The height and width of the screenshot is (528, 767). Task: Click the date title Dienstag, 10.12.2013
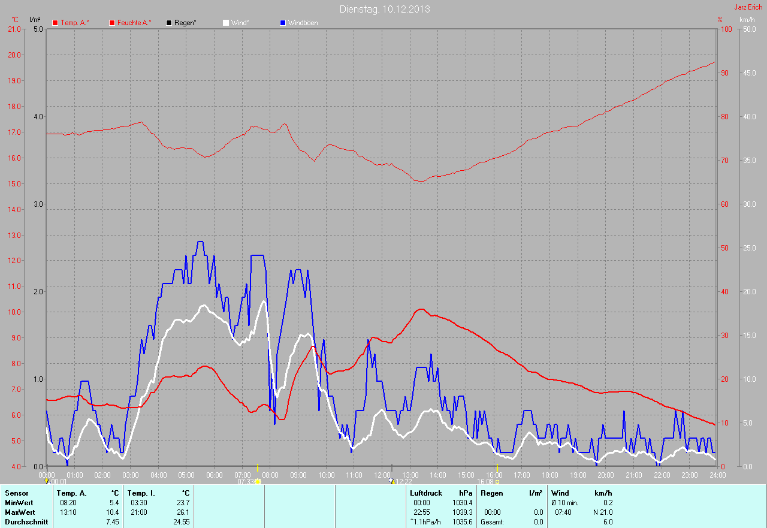(x=384, y=9)
